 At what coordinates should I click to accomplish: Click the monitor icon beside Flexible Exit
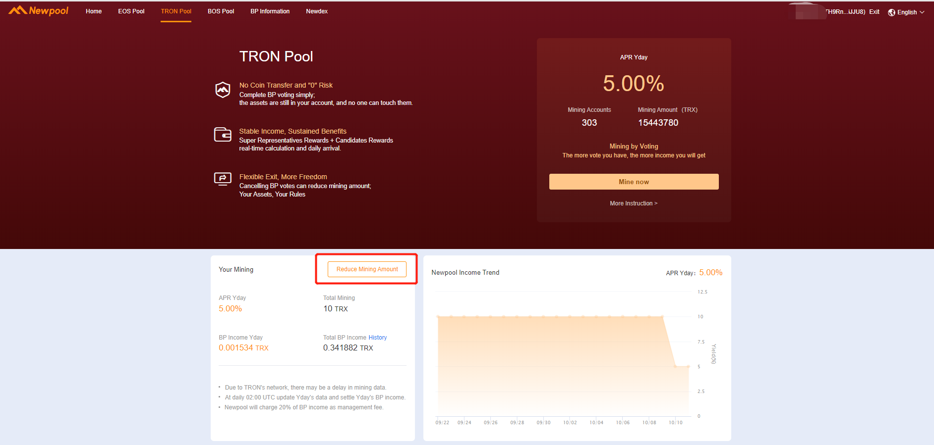click(223, 179)
